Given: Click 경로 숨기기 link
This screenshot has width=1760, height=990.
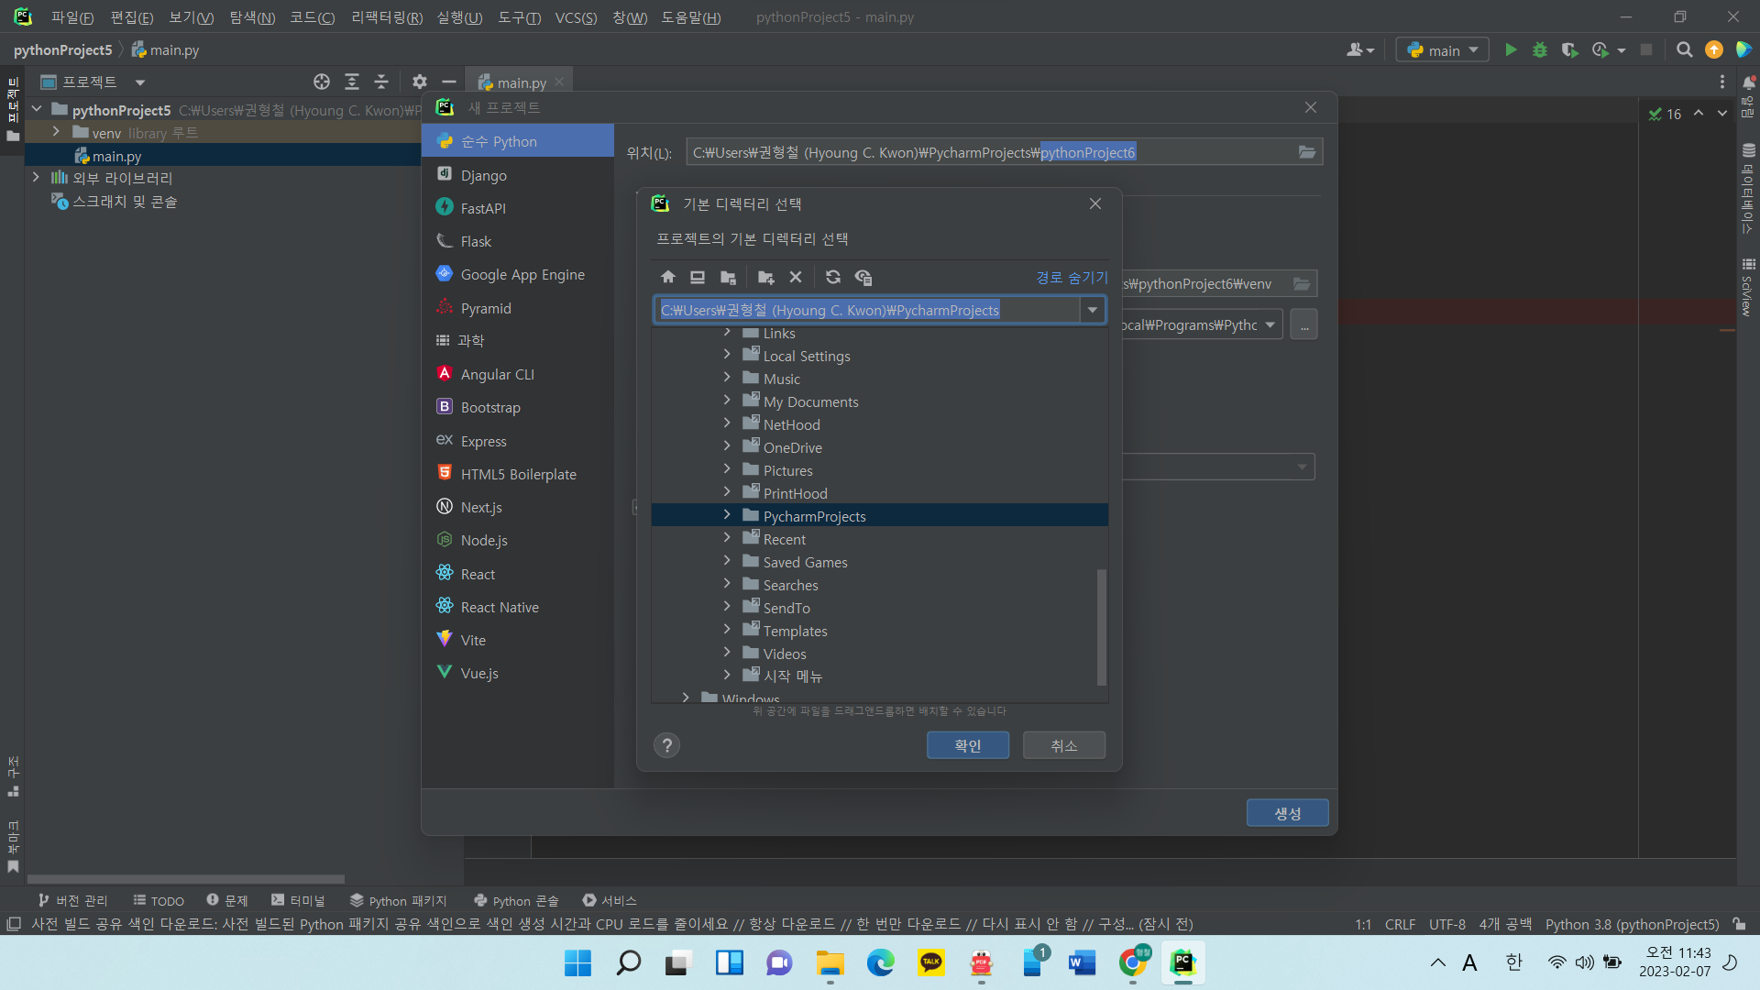Looking at the screenshot, I should click(1072, 277).
